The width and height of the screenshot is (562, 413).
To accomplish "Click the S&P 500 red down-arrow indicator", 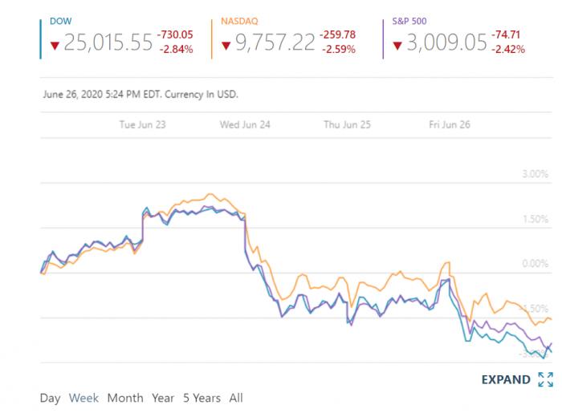I will tap(397, 46).
